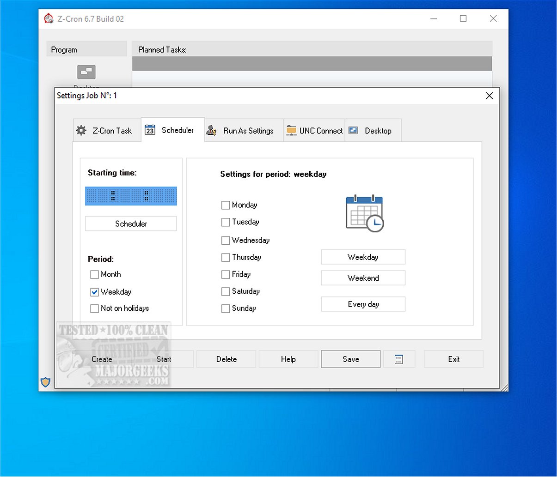
Task: Enable Not on holidays checkbox
Action: tap(94, 308)
